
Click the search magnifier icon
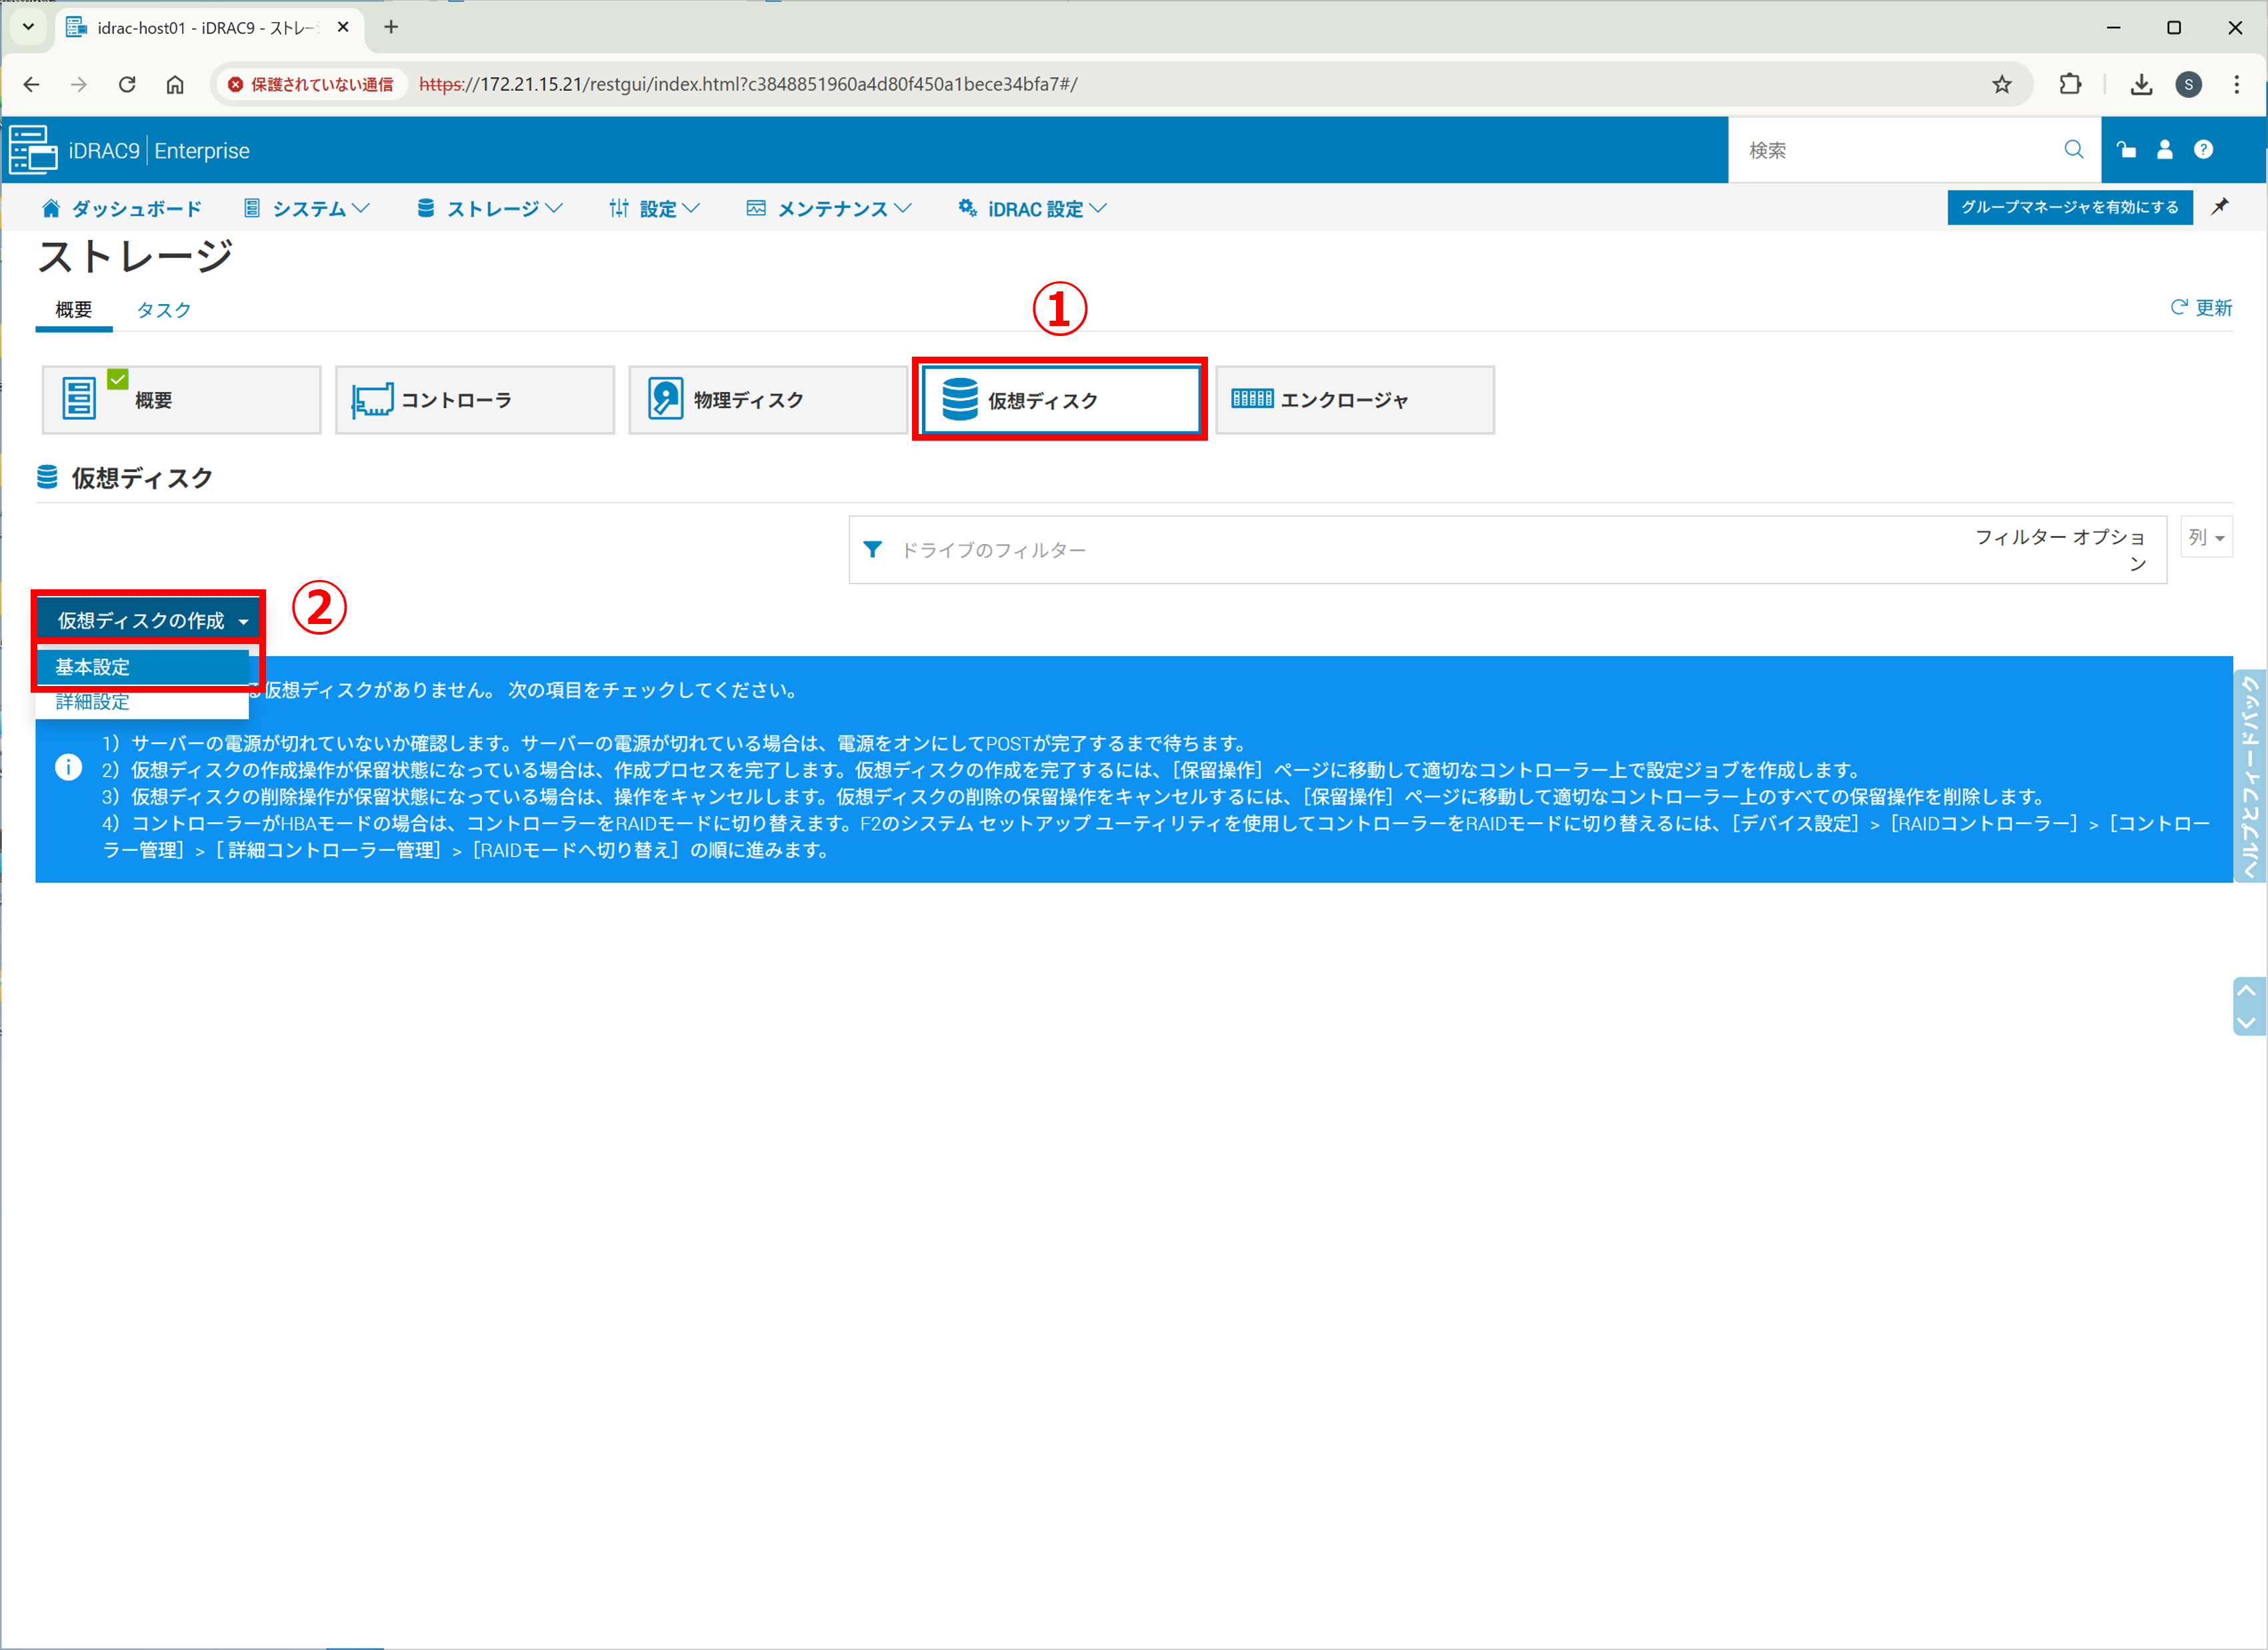point(2073,150)
